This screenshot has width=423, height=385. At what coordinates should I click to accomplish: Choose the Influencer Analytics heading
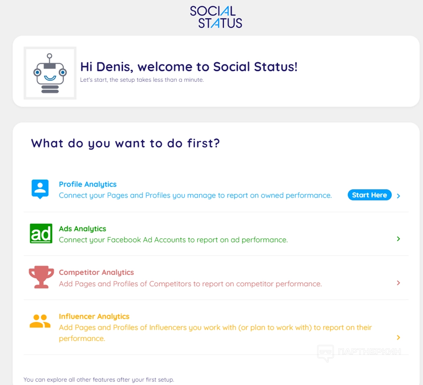(x=94, y=316)
